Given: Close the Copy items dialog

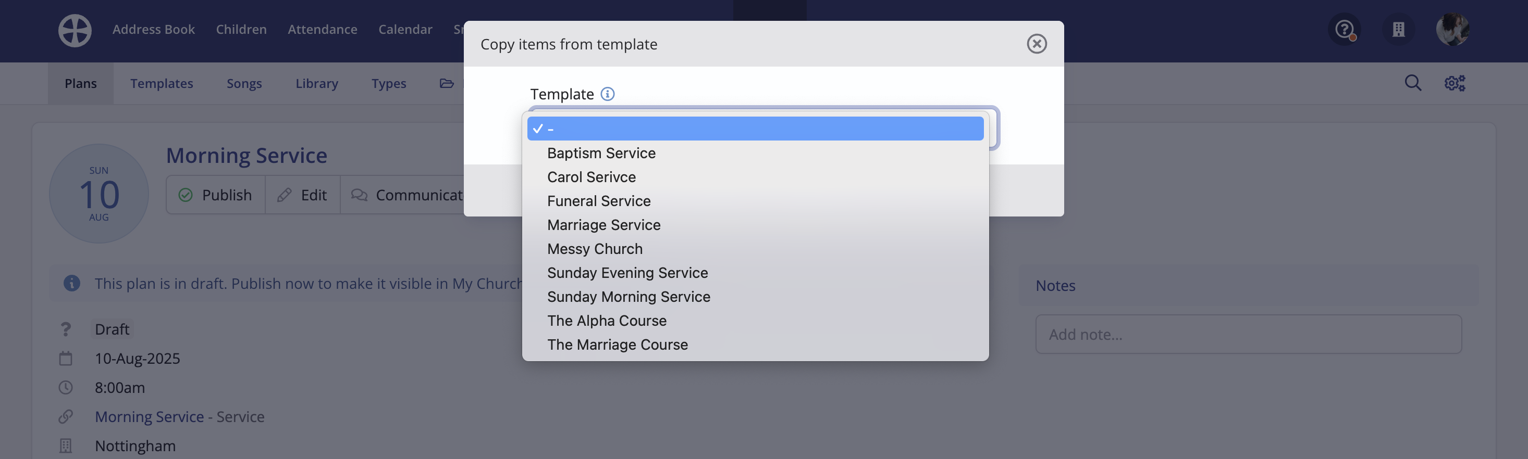Looking at the screenshot, I should [1036, 44].
